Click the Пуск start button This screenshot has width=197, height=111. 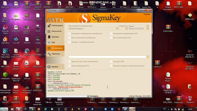(x=4, y=109)
